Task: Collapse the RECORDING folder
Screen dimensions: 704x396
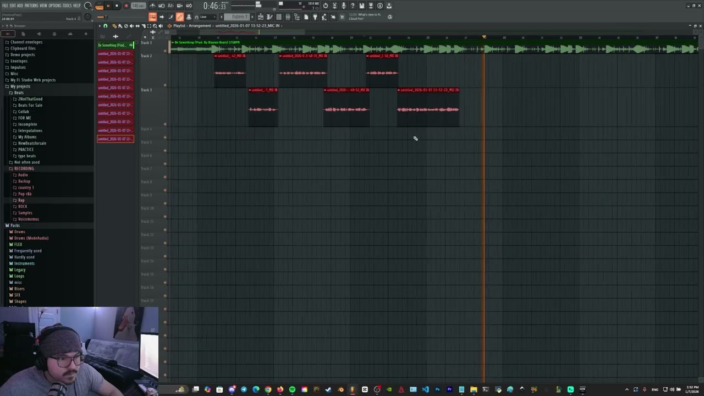Action: tap(24, 168)
